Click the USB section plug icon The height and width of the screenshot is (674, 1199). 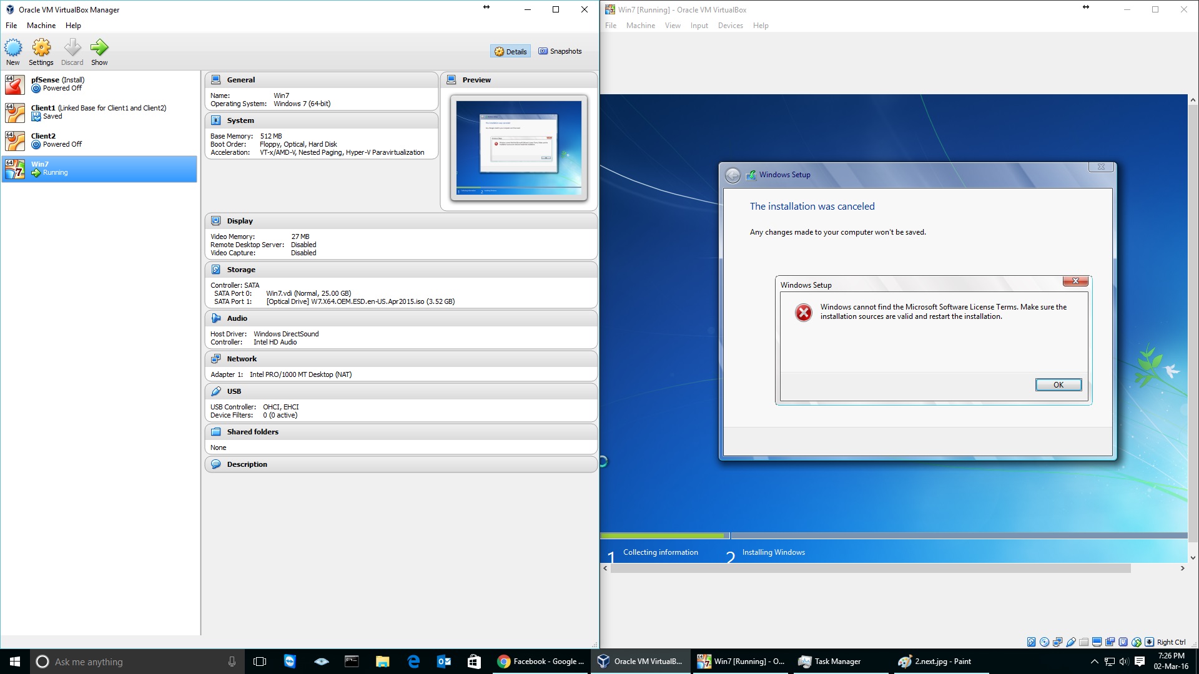tap(216, 391)
